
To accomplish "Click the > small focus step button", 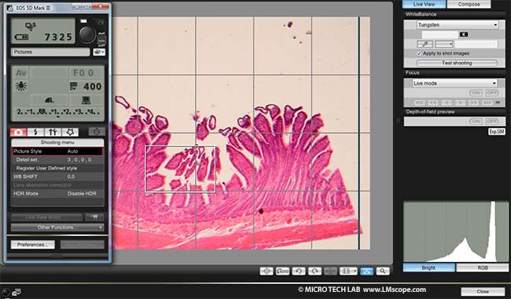I will pos(460,103).
